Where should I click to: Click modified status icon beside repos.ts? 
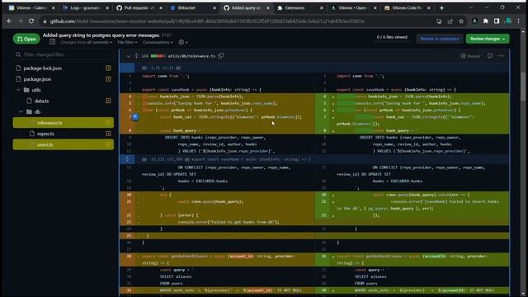(x=108, y=134)
